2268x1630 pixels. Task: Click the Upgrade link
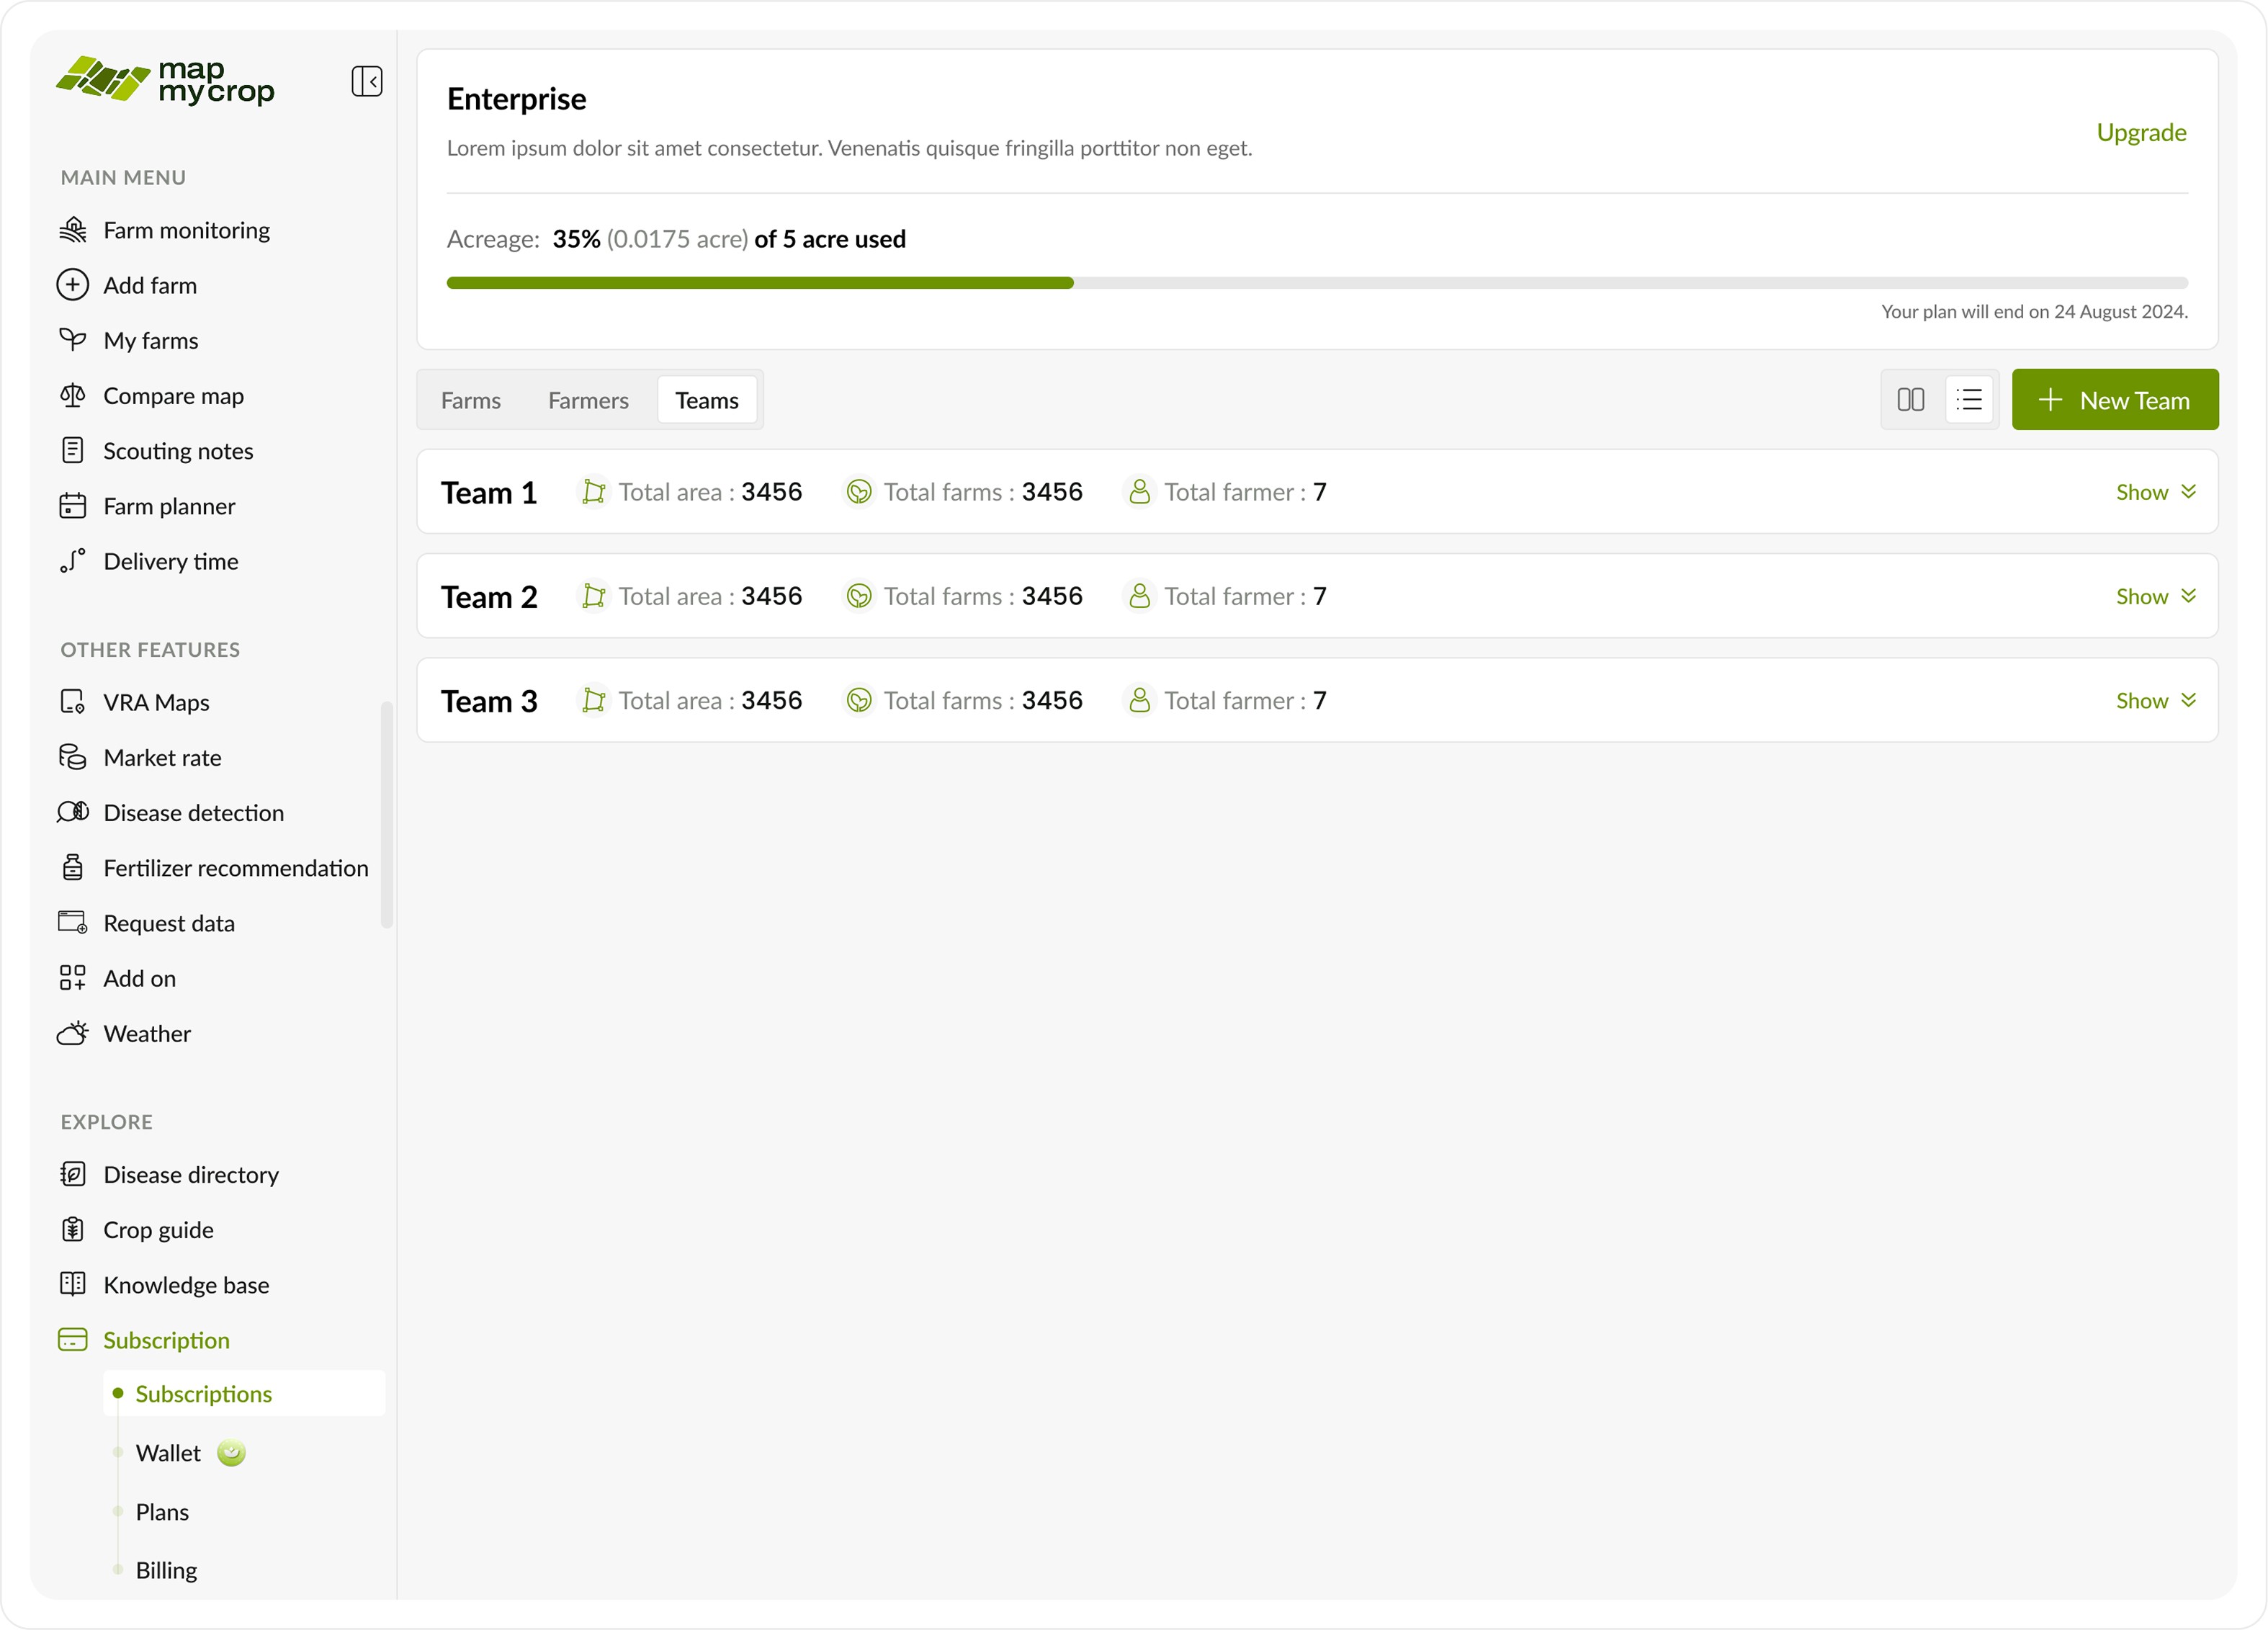2141,133
